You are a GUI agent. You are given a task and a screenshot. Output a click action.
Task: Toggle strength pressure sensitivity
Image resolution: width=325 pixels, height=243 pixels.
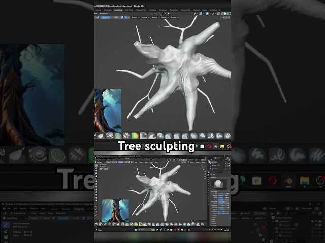click(x=122, y=17)
